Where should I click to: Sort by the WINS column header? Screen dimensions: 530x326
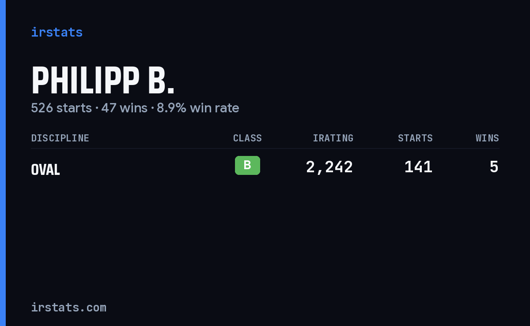[487, 138]
